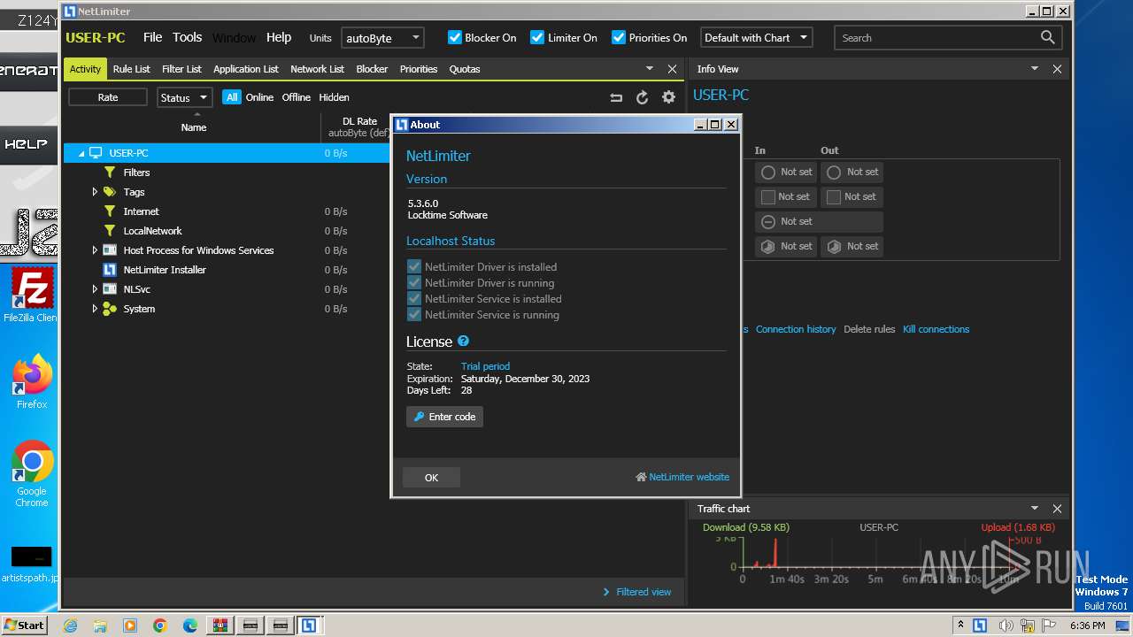Click the Out column circle 'Not set' rule button
Screen dimensions: 1133x637
pos(852,172)
